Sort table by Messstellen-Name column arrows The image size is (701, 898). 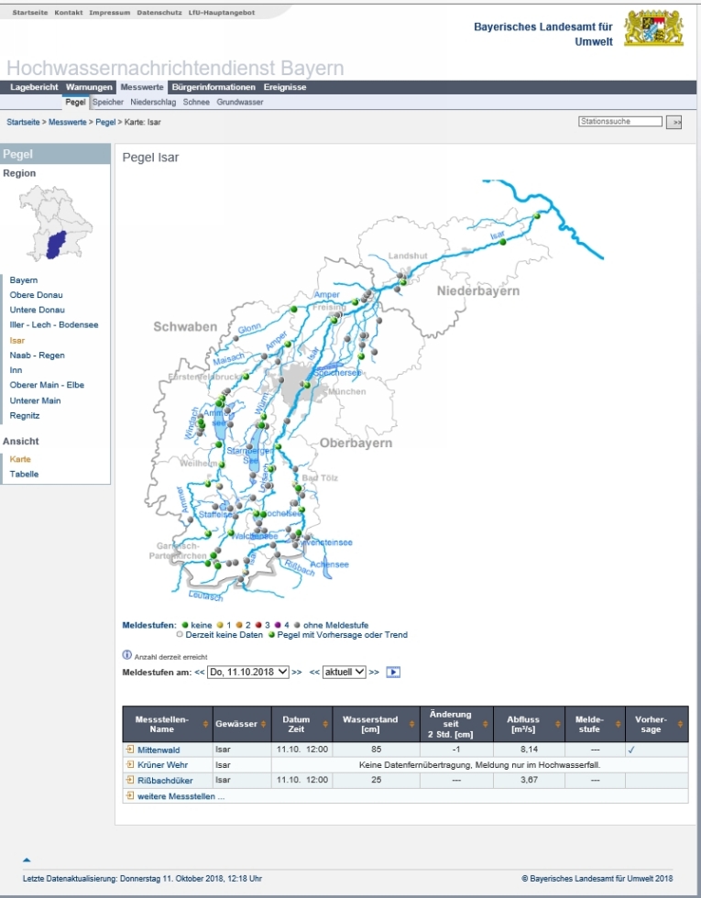(205, 725)
